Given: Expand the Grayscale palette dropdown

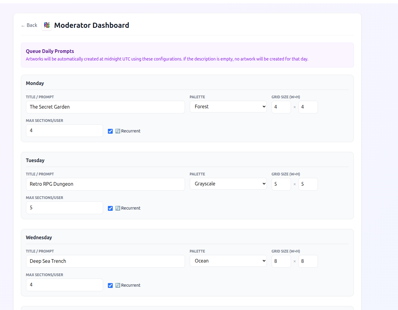Looking at the screenshot, I should [228, 184].
